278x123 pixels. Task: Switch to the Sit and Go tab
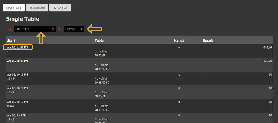pyautogui.click(x=60, y=8)
